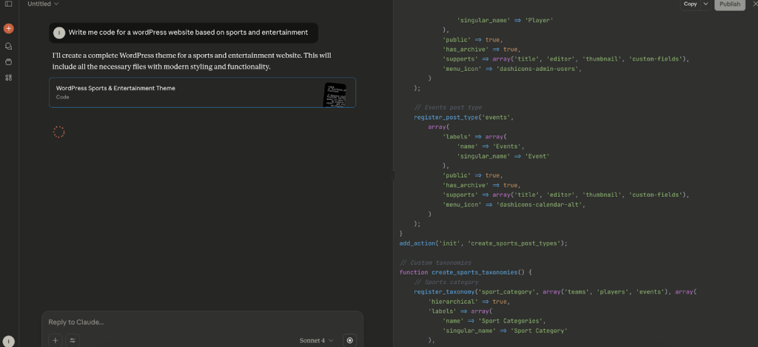This screenshot has height=347, width=758.
Task: Expand the Untitled chat title dropdown
Action: [43, 4]
